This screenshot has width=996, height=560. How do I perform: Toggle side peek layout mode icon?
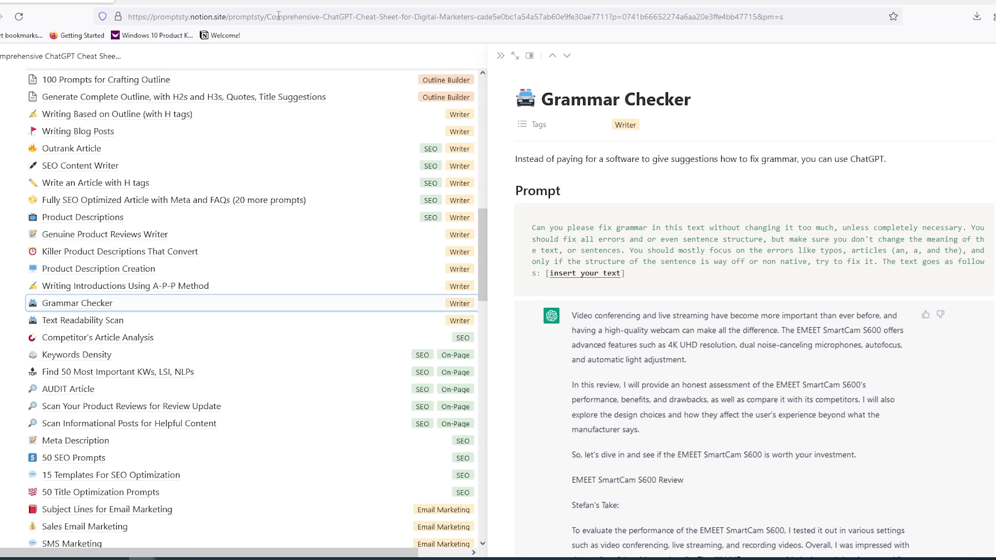click(x=530, y=55)
